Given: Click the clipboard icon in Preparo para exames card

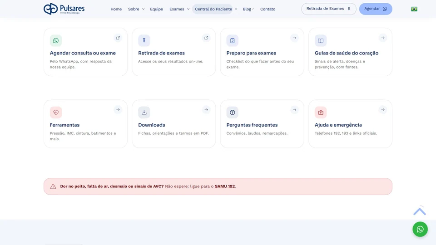Looking at the screenshot, I should (232, 40).
